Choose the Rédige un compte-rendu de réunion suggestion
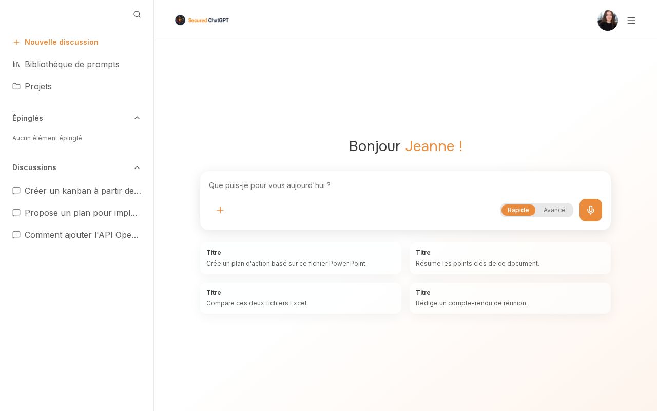The height and width of the screenshot is (411, 657). [510, 298]
